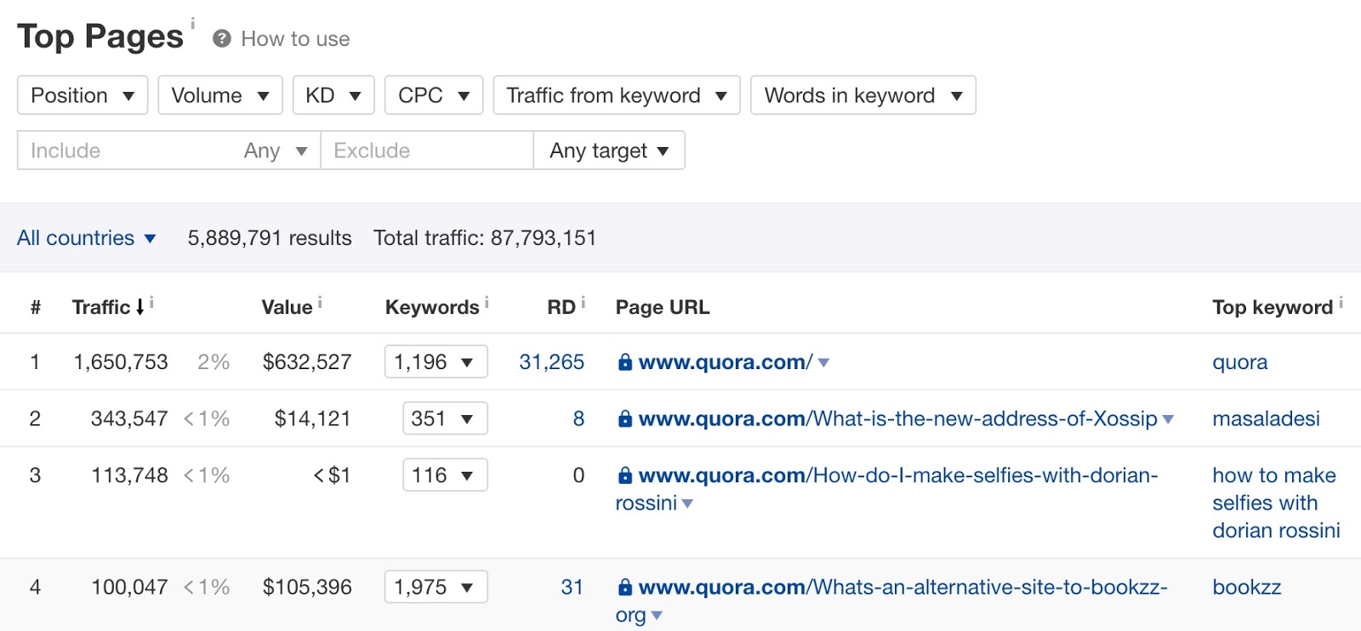Click the lock icon on the Xossip URL row
This screenshot has height=631, width=1361.
pos(625,418)
